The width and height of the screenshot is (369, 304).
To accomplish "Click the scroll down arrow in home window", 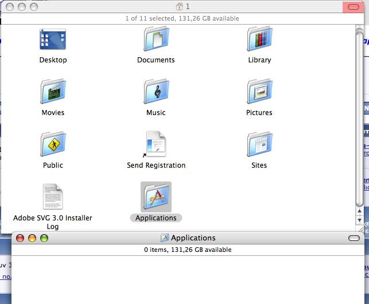I will (x=359, y=220).
